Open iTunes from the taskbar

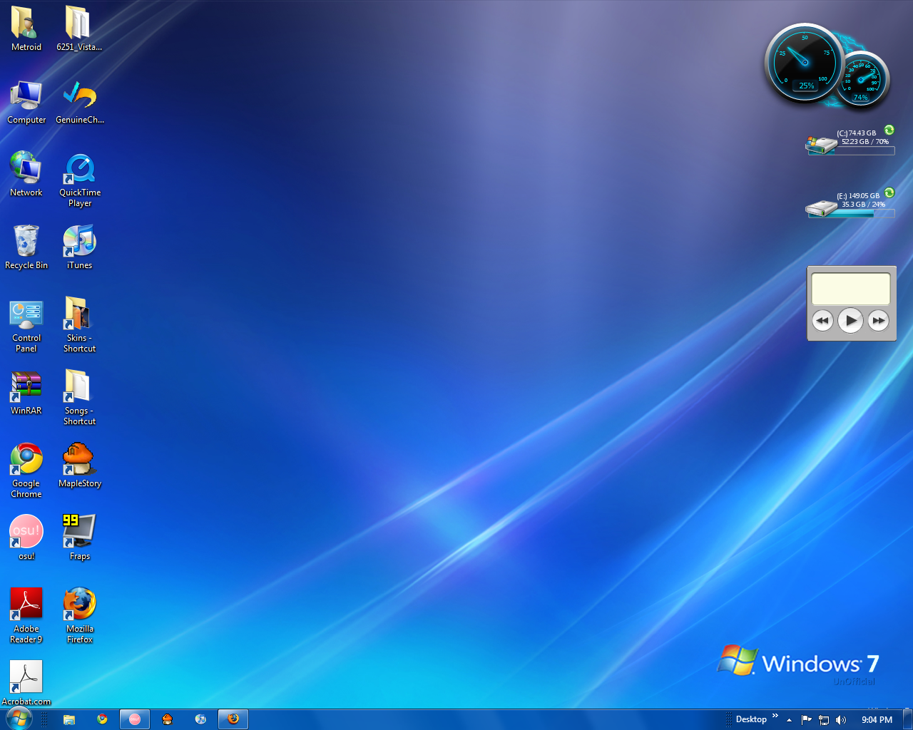coord(200,719)
